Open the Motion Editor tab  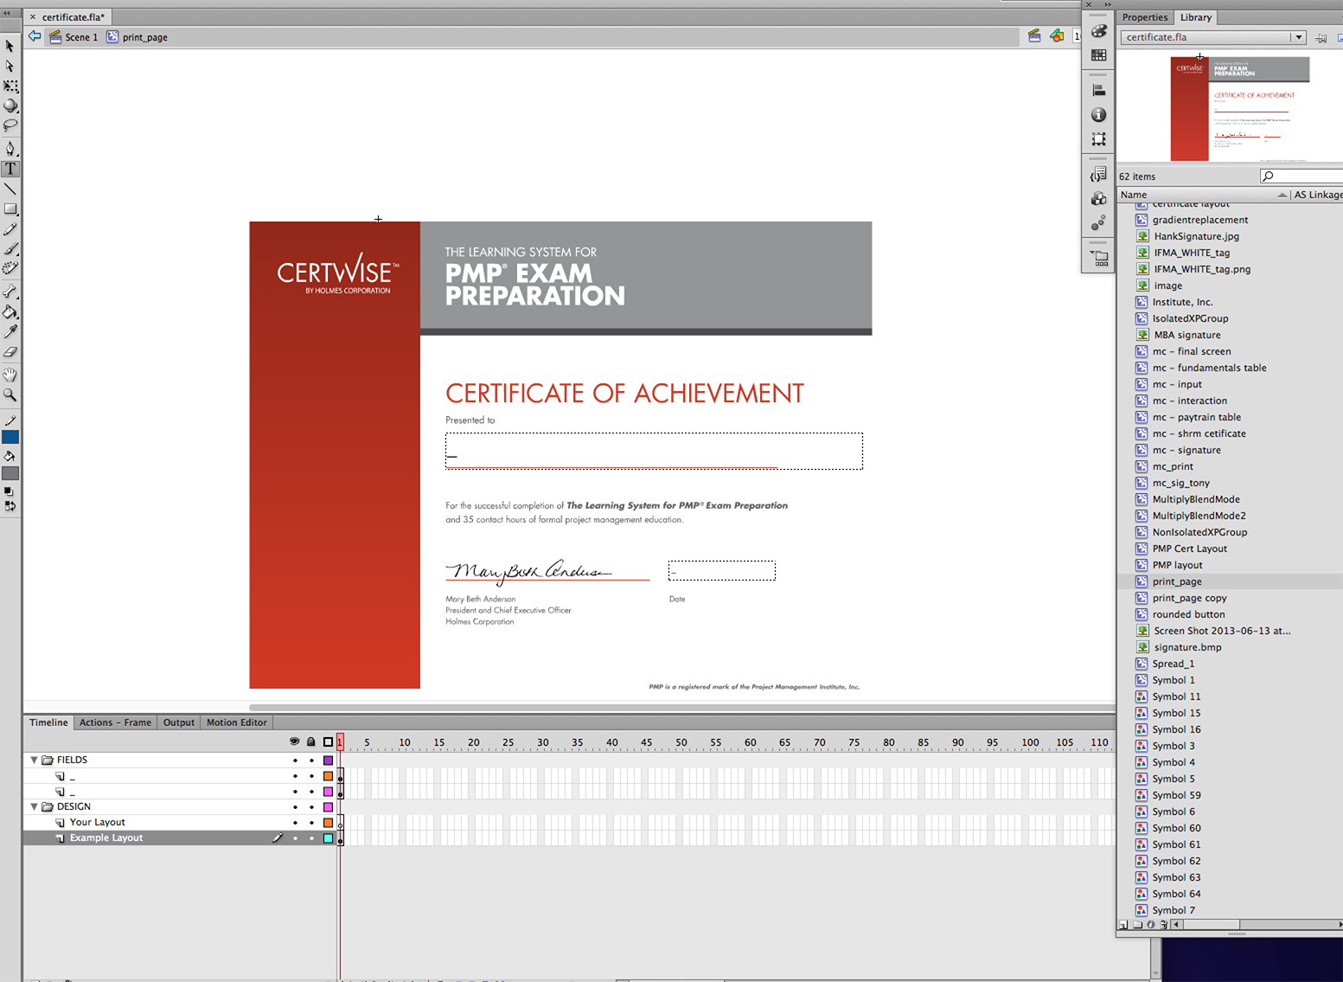236,722
